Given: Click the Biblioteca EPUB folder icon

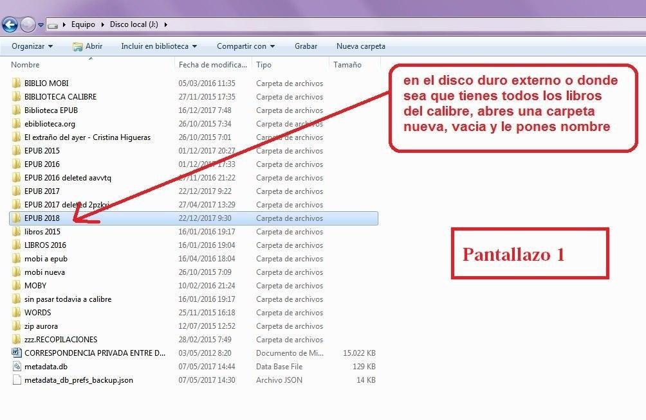Looking at the screenshot, I should [17, 110].
